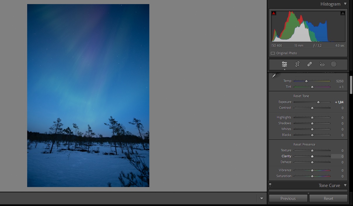Select the Edit sliders tool icon
353x206 pixels.
284,64
